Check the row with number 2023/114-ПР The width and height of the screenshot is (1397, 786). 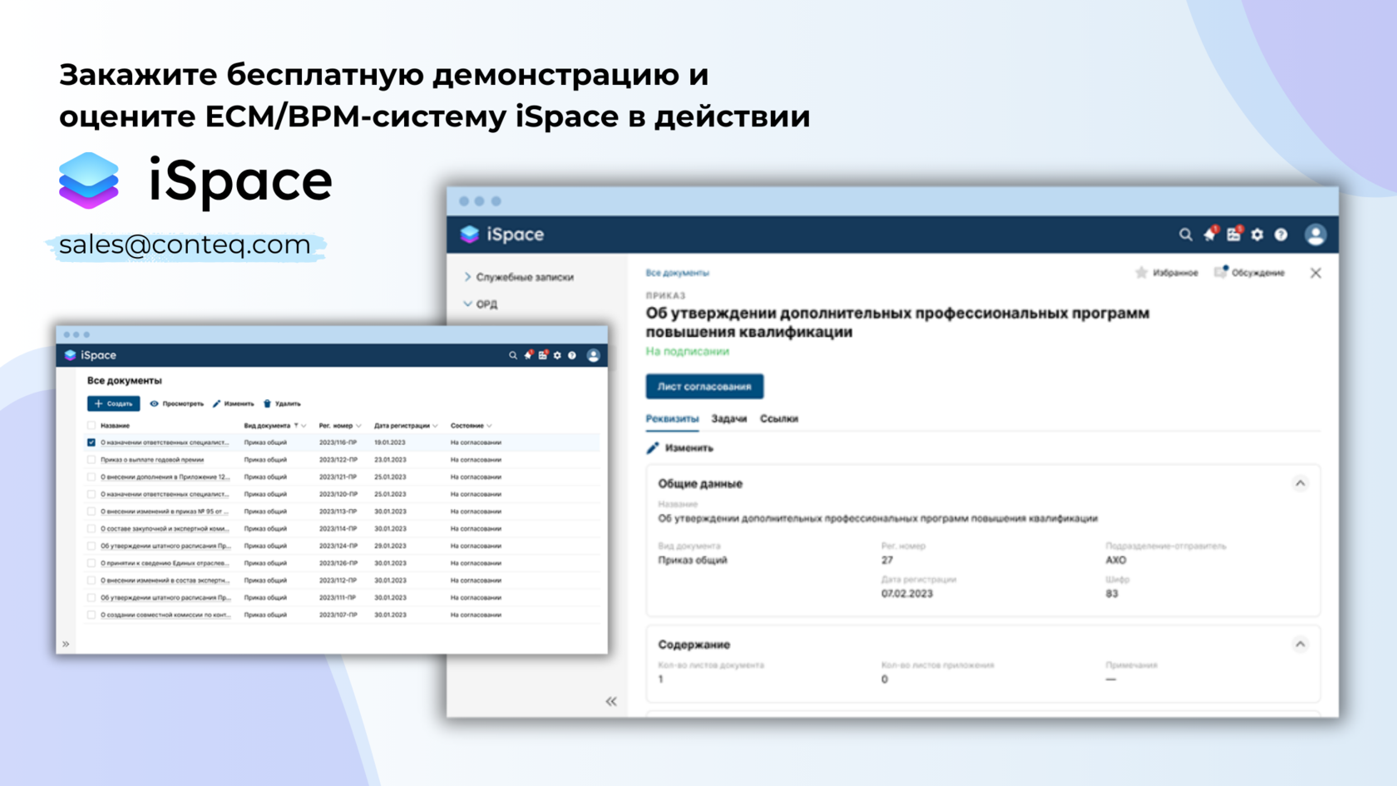(x=91, y=529)
